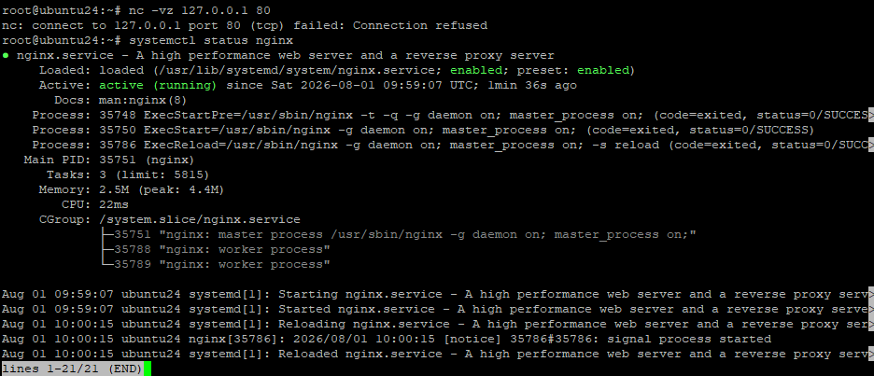Click the green 'active (running)' status text
Screen dimensions: 874x376
pyautogui.click(x=158, y=85)
